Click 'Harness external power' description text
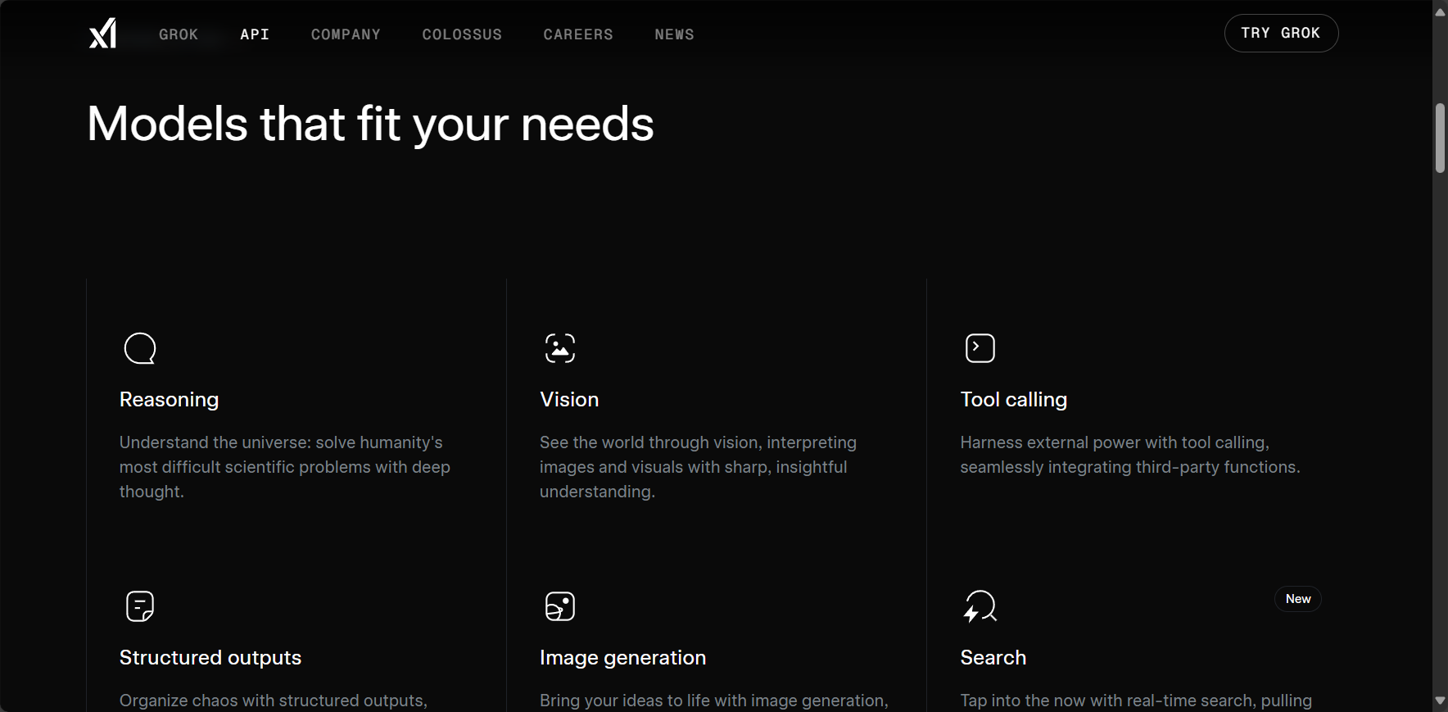1448x712 pixels. click(x=1130, y=455)
